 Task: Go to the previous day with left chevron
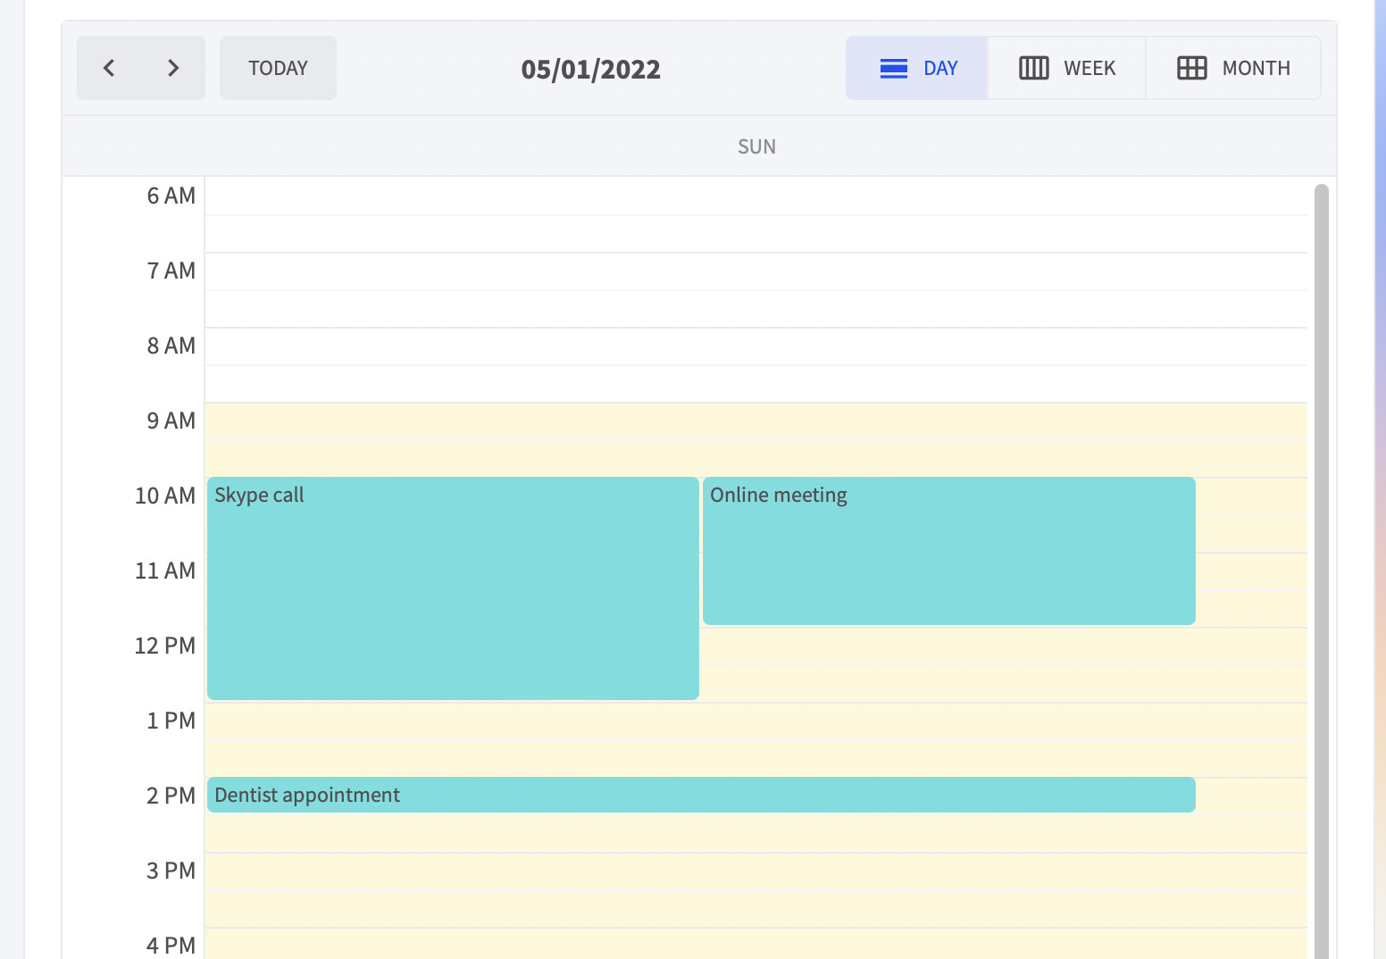coord(109,68)
